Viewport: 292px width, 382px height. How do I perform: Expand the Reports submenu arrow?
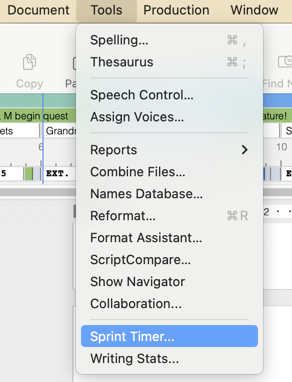(x=244, y=150)
